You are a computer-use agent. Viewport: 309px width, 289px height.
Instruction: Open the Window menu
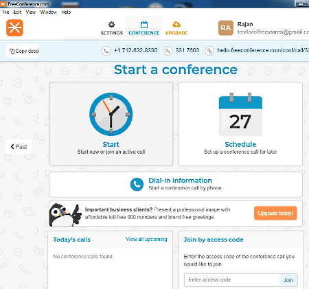pyautogui.click(x=48, y=12)
